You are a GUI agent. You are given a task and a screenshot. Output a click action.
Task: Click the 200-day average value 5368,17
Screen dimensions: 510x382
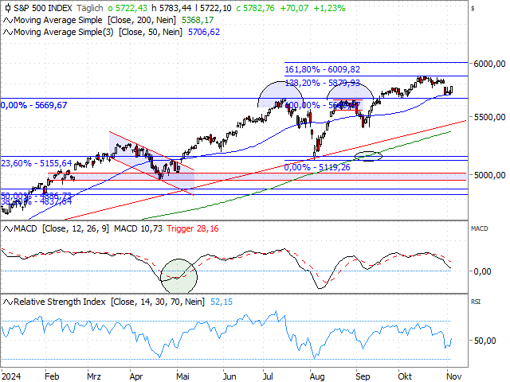198,20
